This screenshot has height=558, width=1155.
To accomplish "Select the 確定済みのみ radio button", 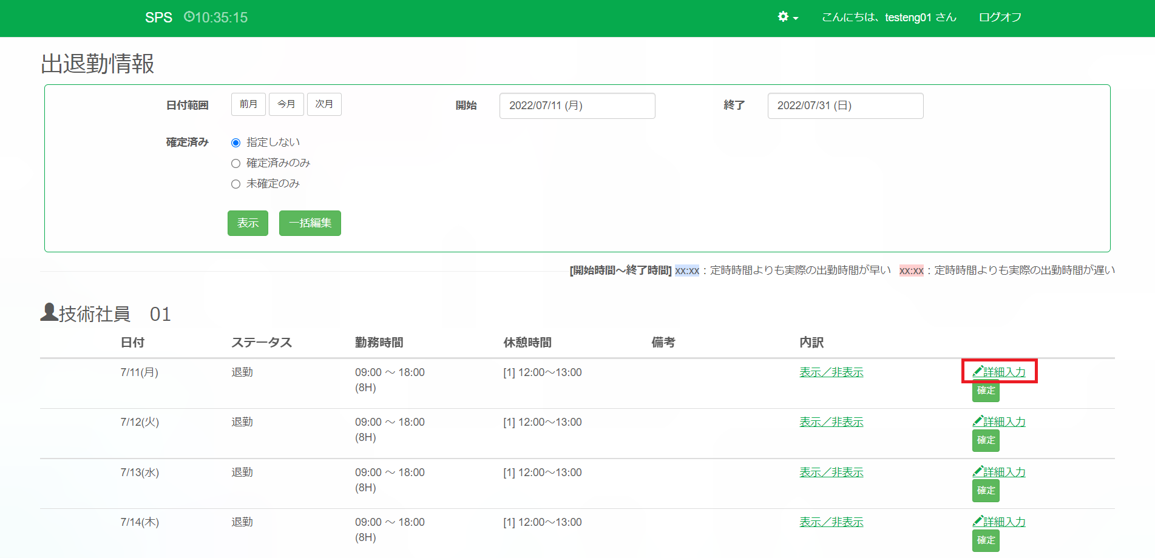I will (236, 163).
